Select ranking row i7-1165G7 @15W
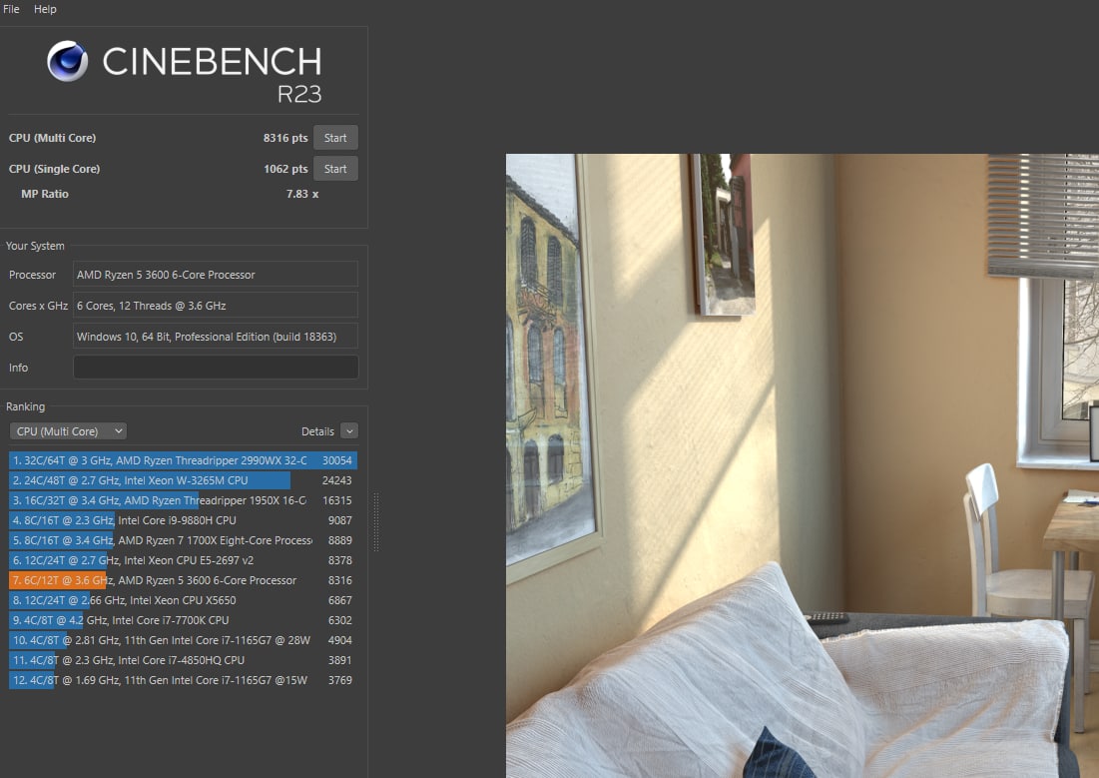Image resolution: width=1099 pixels, height=778 pixels. point(183,680)
